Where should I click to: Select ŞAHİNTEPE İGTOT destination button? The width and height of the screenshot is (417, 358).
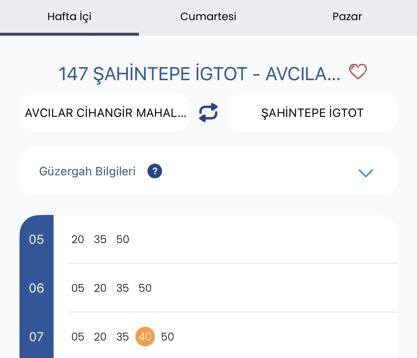[x=312, y=113]
